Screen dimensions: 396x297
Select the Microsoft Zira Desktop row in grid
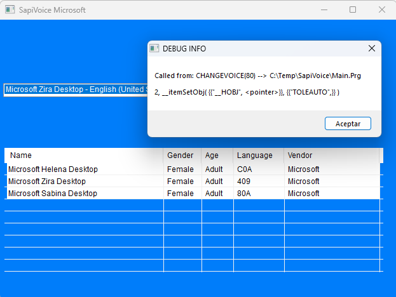193,181
